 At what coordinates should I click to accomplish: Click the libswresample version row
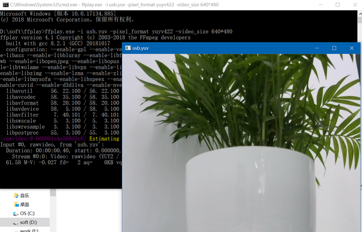(63, 127)
